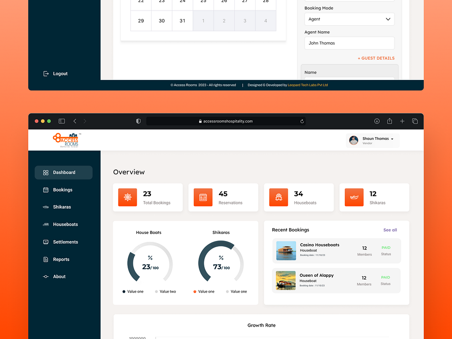Click the Logout icon in upper window
Image resolution: width=452 pixels, height=339 pixels.
(x=46, y=74)
